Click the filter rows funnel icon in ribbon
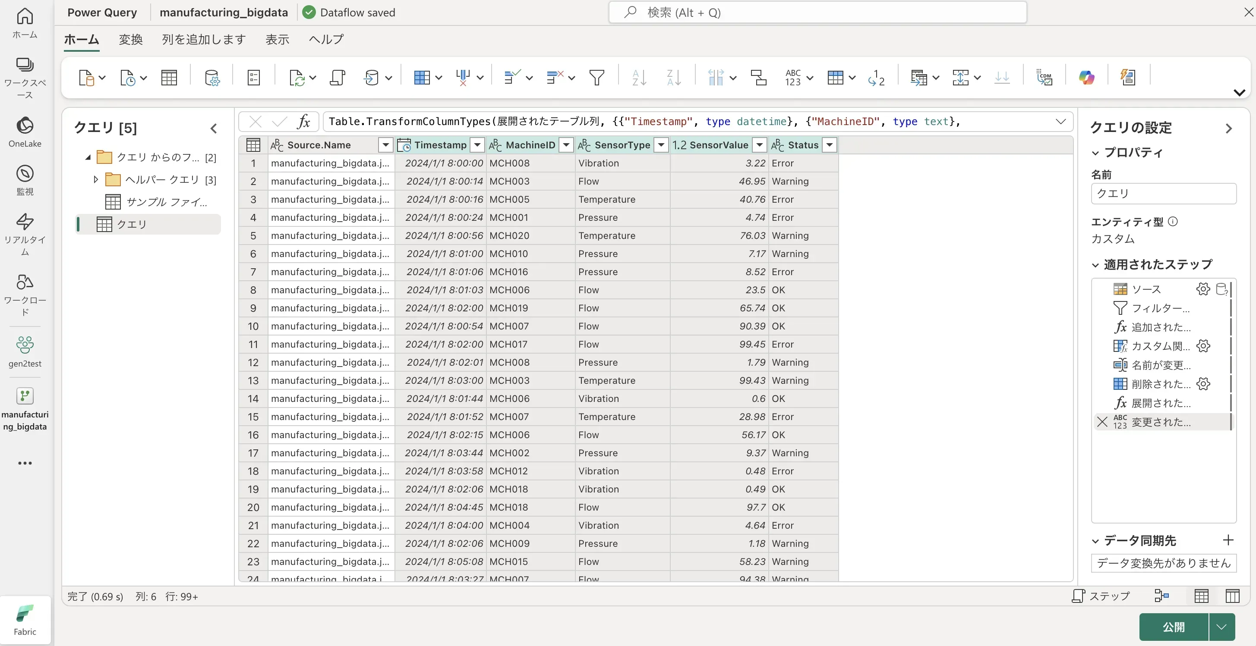The width and height of the screenshot is (1256, 646). 597,78
